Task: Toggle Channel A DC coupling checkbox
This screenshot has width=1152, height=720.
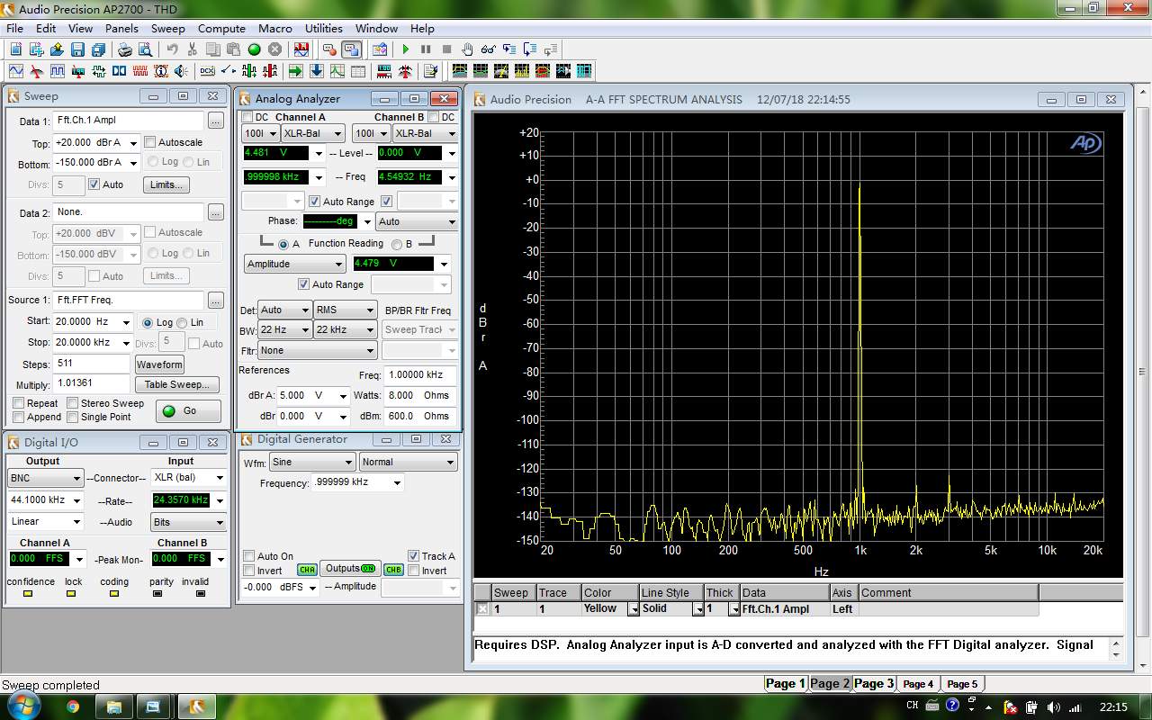Action: (x=247, y=117)
